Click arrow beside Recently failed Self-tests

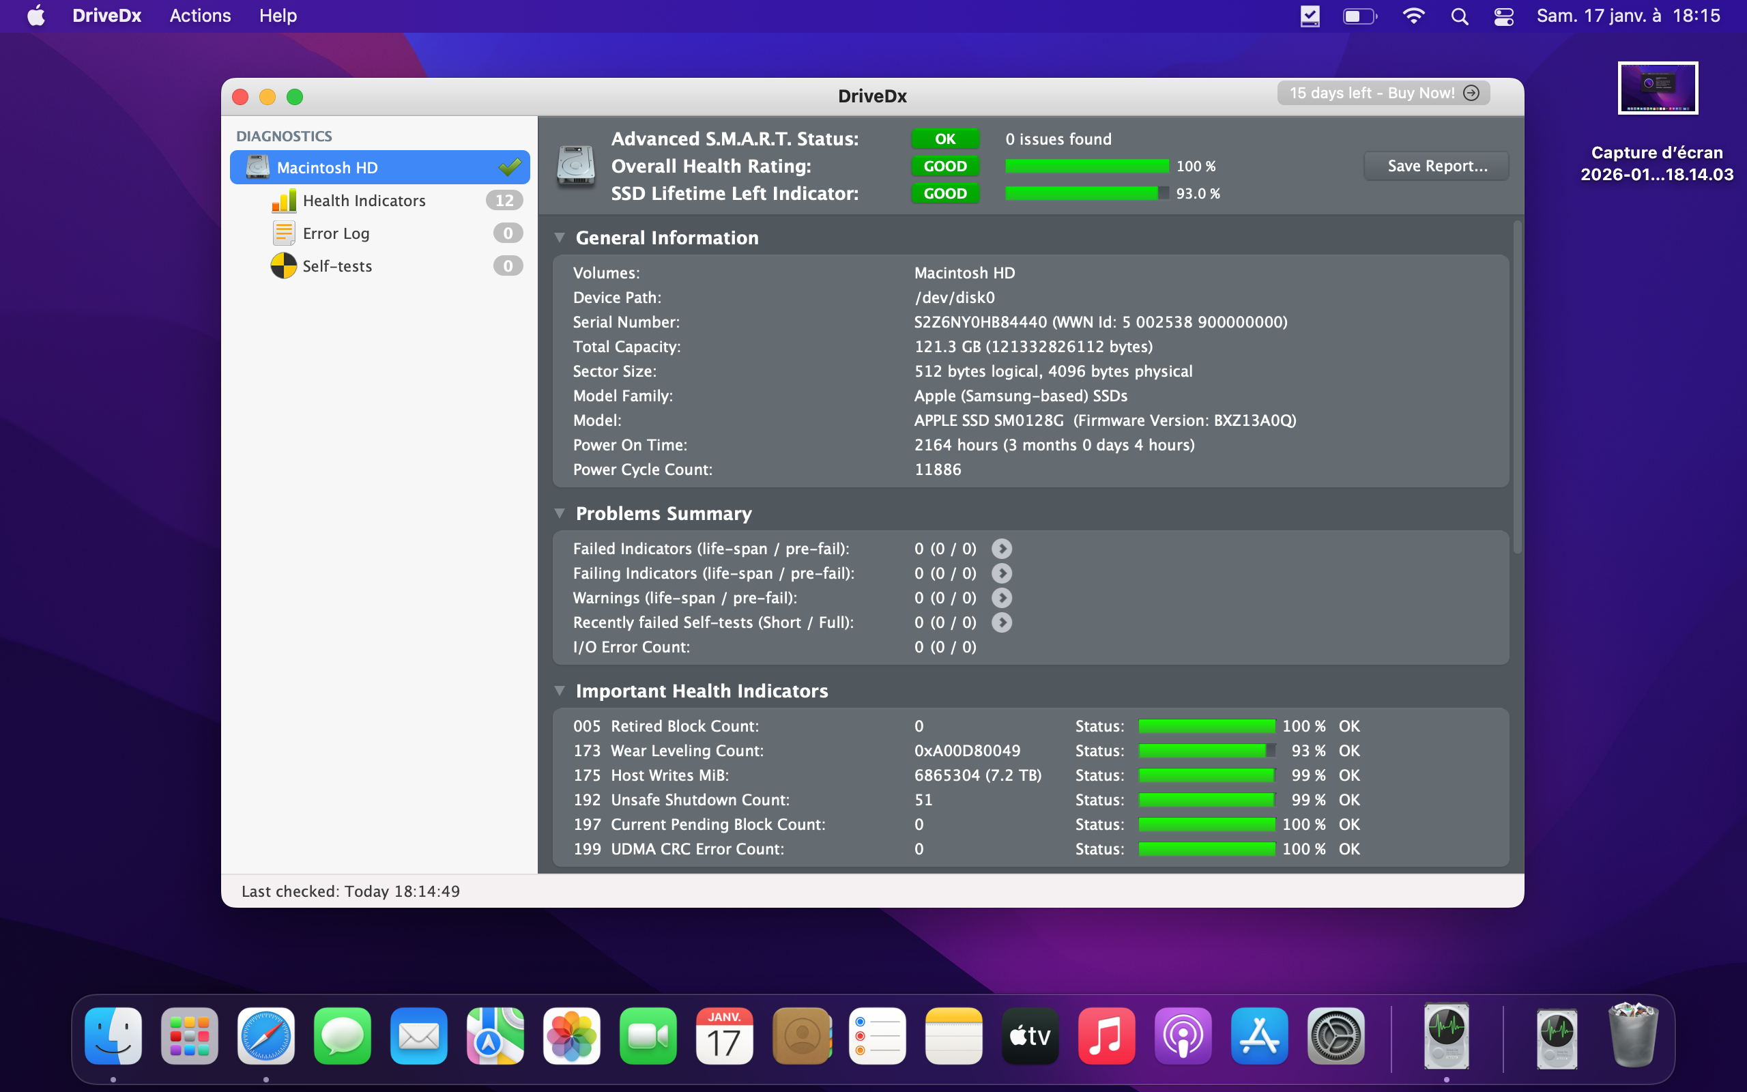click(1001, 622)
